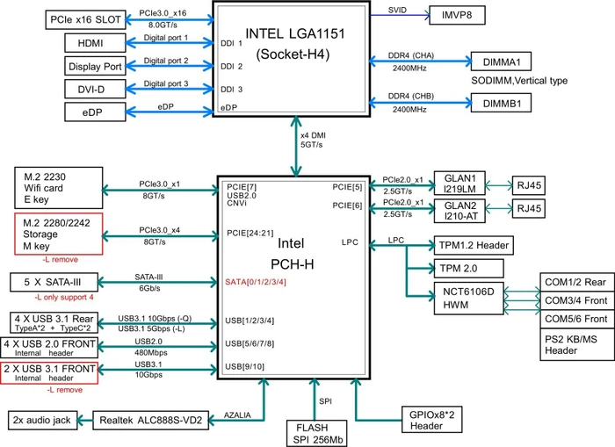The image size is (615, 447).
Task: Click the PCIE[7] port label
Action: 242,187
